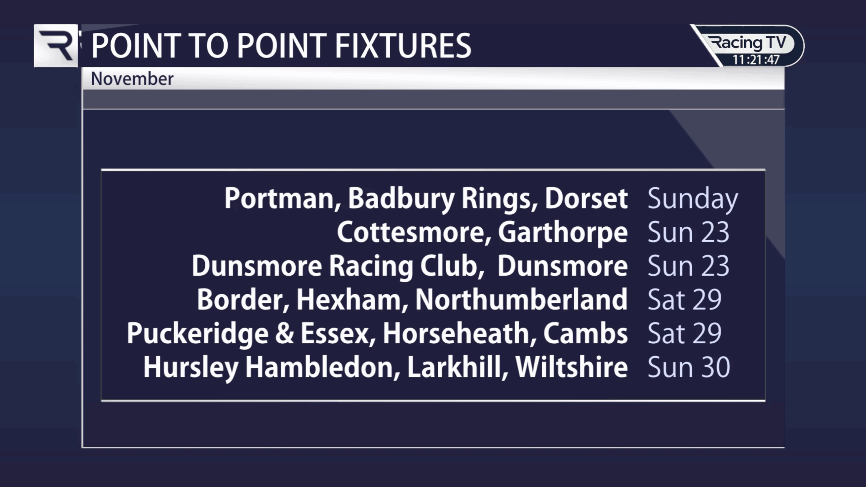Click the 11:21:47 clock display
Screen dimensions: 866x487
[756, 60]
